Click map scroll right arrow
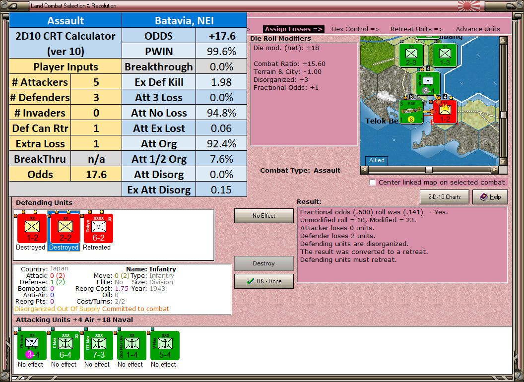Viewport: 524px width, 382px height. coord(495,170)
